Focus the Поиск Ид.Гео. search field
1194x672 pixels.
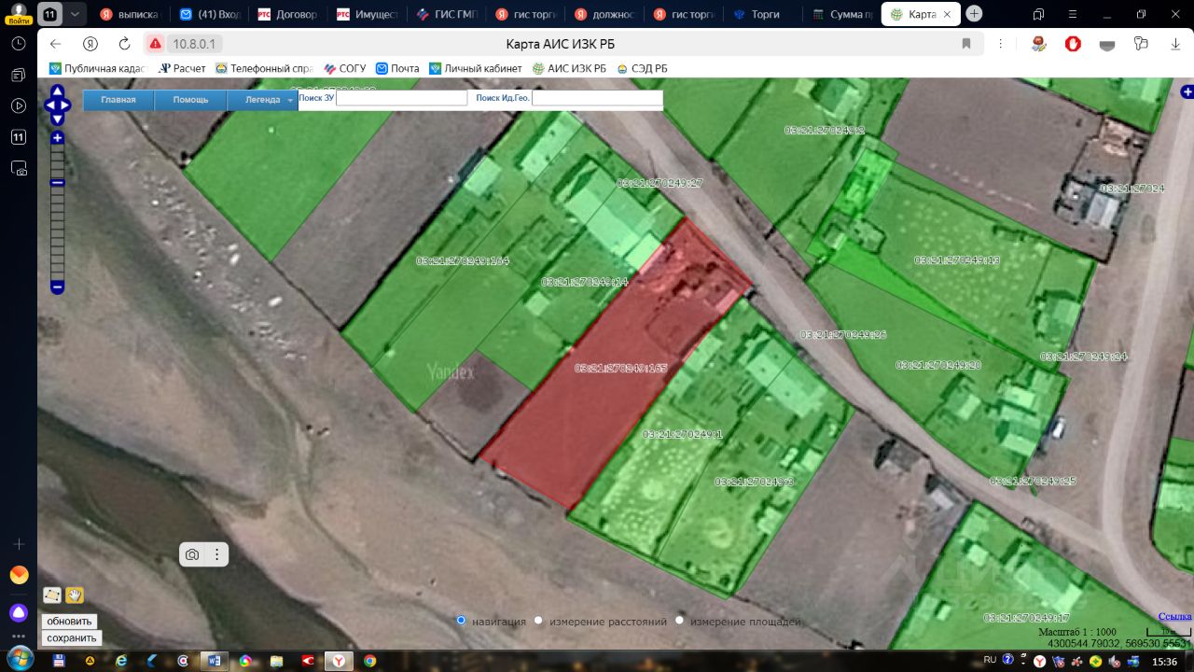(597, 98)
